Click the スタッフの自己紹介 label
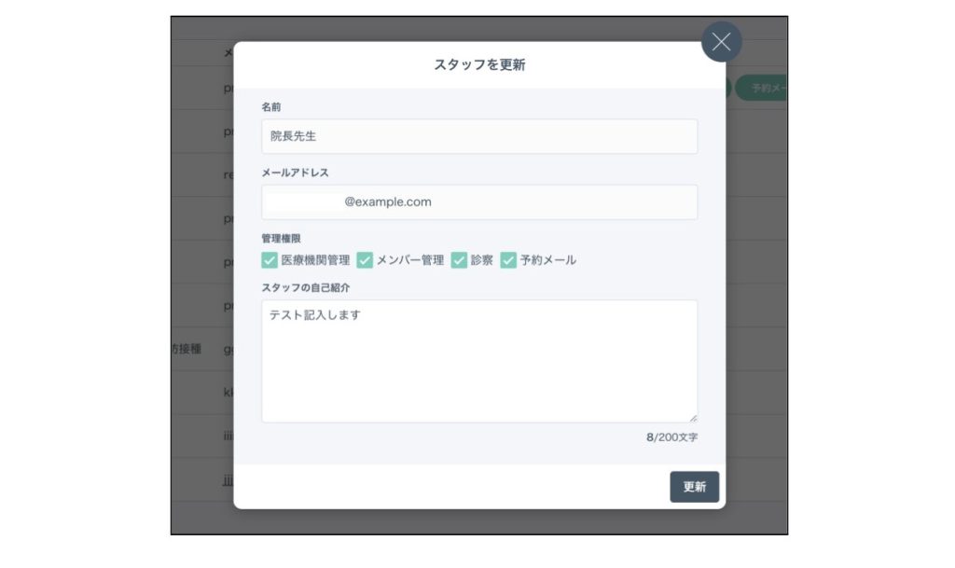 click(x=306, y=288)
